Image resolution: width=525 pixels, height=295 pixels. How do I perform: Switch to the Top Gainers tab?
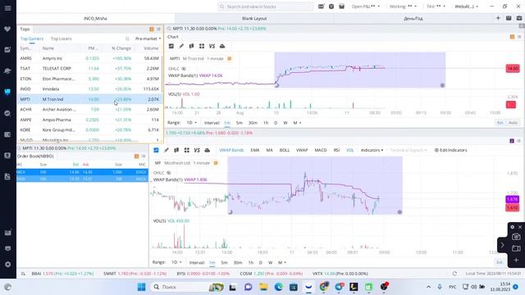point(32,39)
